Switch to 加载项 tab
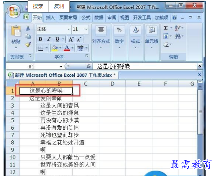This screenshot has height=176, width=215. (x=161, y=18)
